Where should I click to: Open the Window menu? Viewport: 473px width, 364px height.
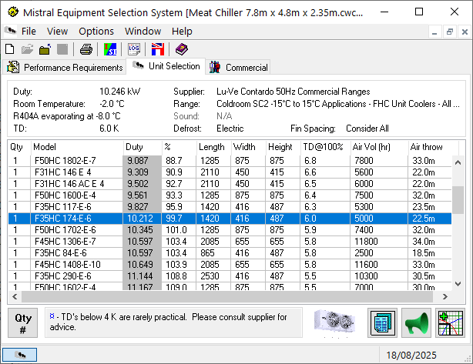(143, 31)
